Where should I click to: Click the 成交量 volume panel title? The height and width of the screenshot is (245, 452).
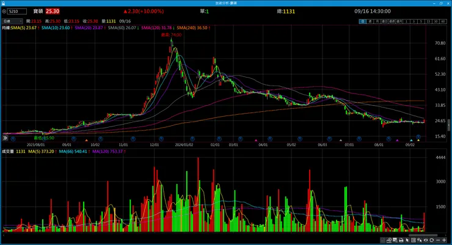point(8,152)
